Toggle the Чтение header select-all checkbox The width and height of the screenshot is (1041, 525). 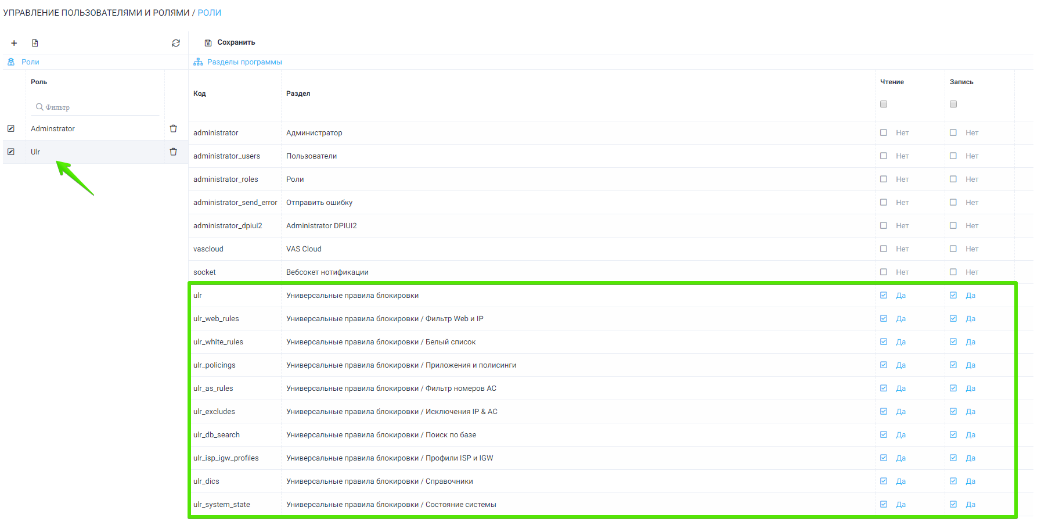click(884, 104)
